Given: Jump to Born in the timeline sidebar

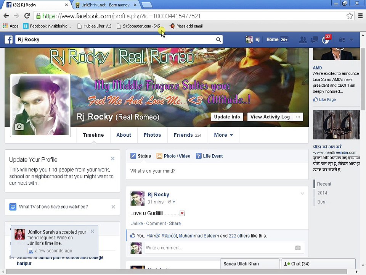Looking at the screenshot, I should point(322,202).
